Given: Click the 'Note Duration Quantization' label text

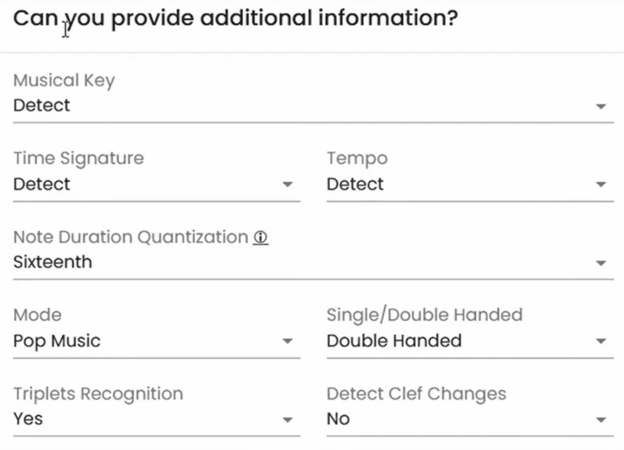Looking at the screenshot, I should pos(130,237).
